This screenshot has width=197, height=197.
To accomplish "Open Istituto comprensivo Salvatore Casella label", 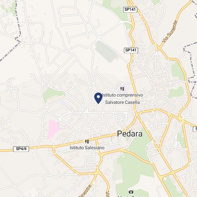I will pos(122,99).
